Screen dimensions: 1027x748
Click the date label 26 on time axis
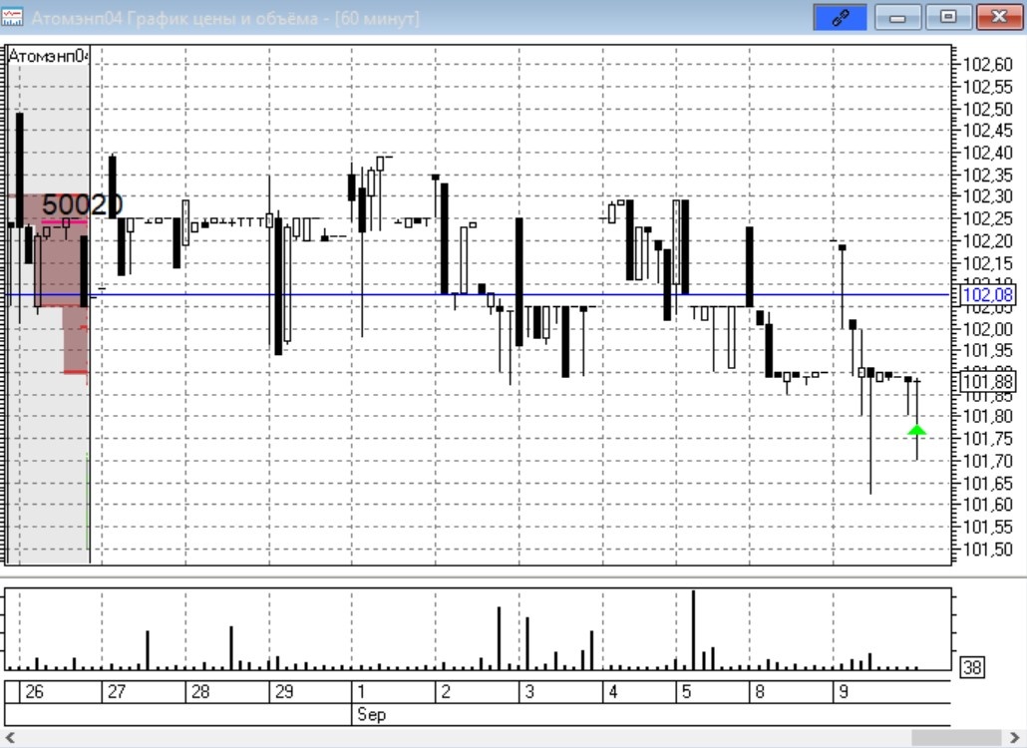point(34,692)
